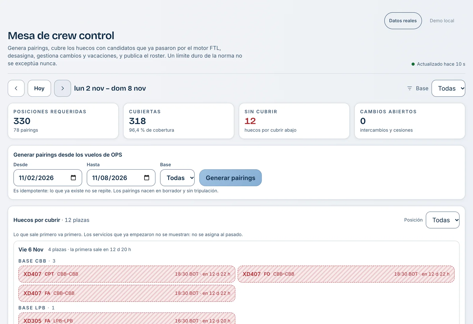Open the top Base filter dropdown

[448, 88]
